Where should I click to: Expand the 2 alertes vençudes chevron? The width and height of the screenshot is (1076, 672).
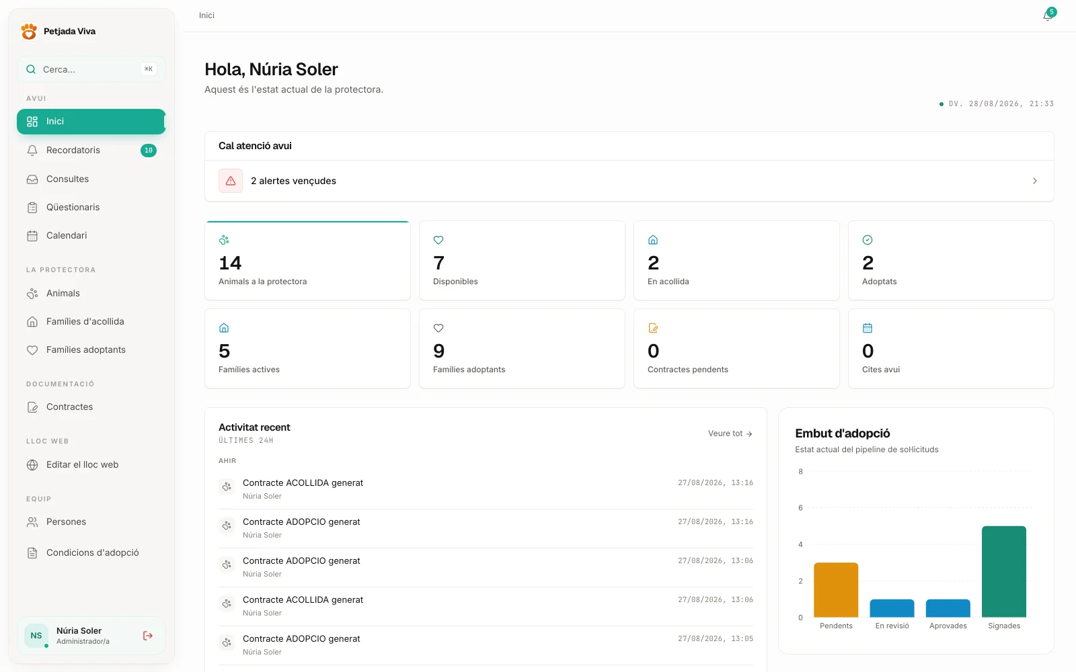[x=1035, y=181]
